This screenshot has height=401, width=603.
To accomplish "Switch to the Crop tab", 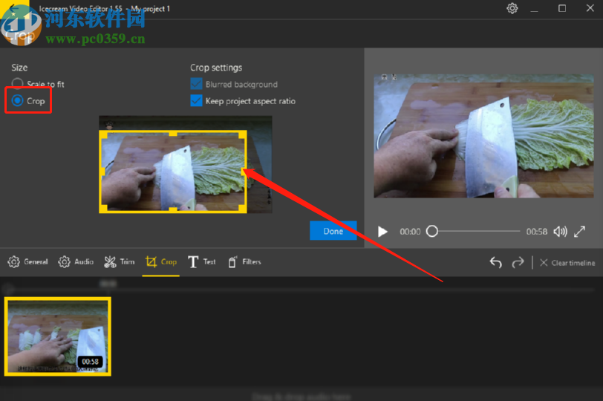I will (160, 262).
